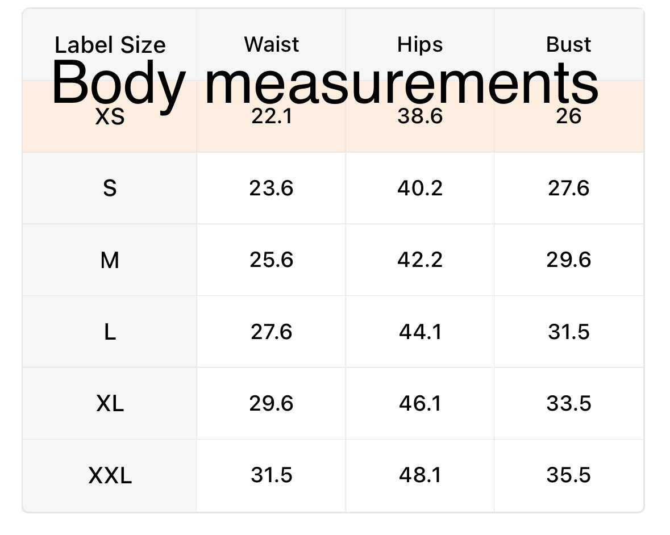The image size is (670, 535).
Task: Click waist value 29.6 for size XL
Action: click(x=271, y=403)
